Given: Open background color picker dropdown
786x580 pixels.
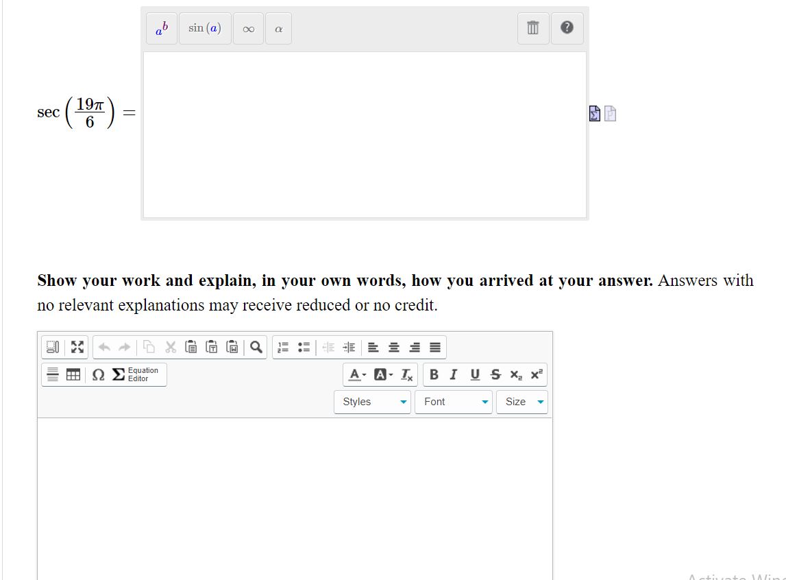Looking at the screenshot, I should click(x=384, y=374).
